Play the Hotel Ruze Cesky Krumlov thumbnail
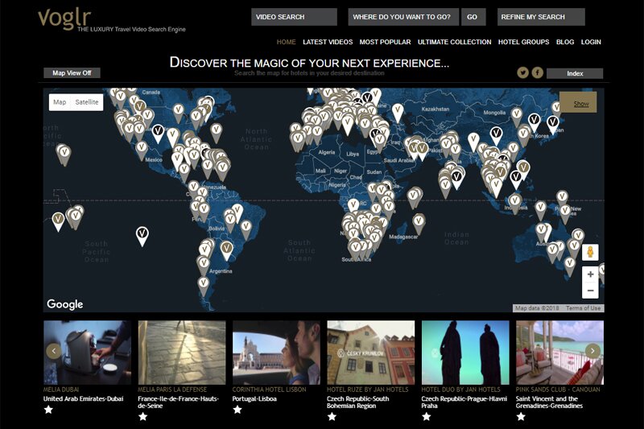This screenshot has height=429, width=644. pos(370,353)
